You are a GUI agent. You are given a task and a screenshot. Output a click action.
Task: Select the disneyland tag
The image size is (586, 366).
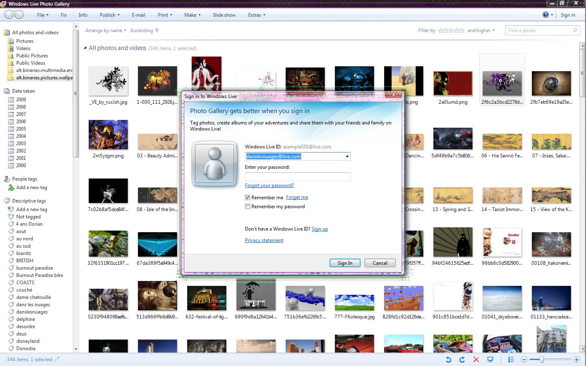tap(28, 341)
